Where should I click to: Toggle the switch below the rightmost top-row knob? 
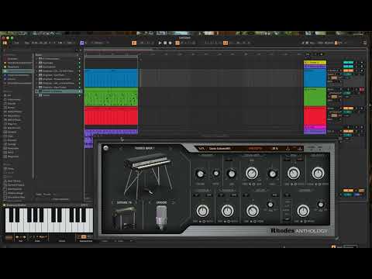(318, 184)
